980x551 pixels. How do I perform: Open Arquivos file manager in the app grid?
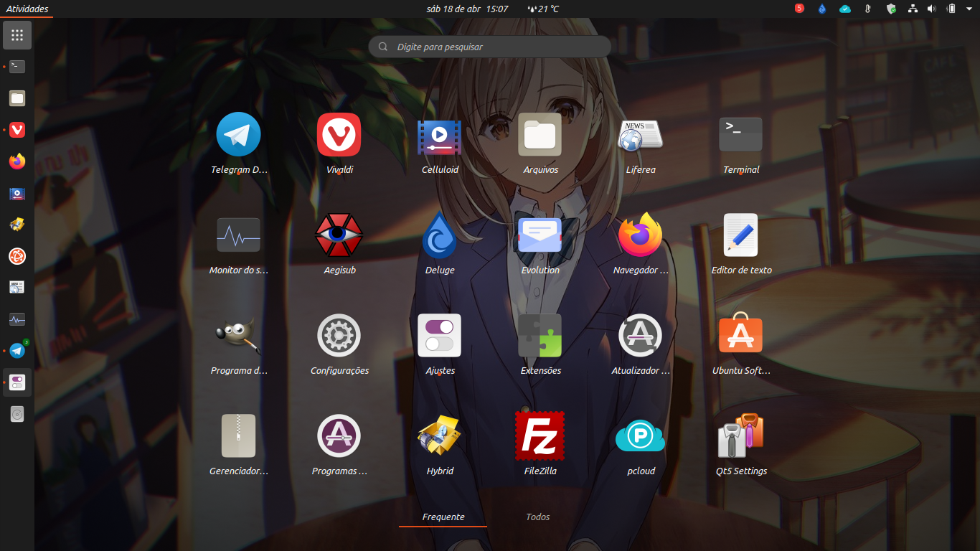[540, 135]
